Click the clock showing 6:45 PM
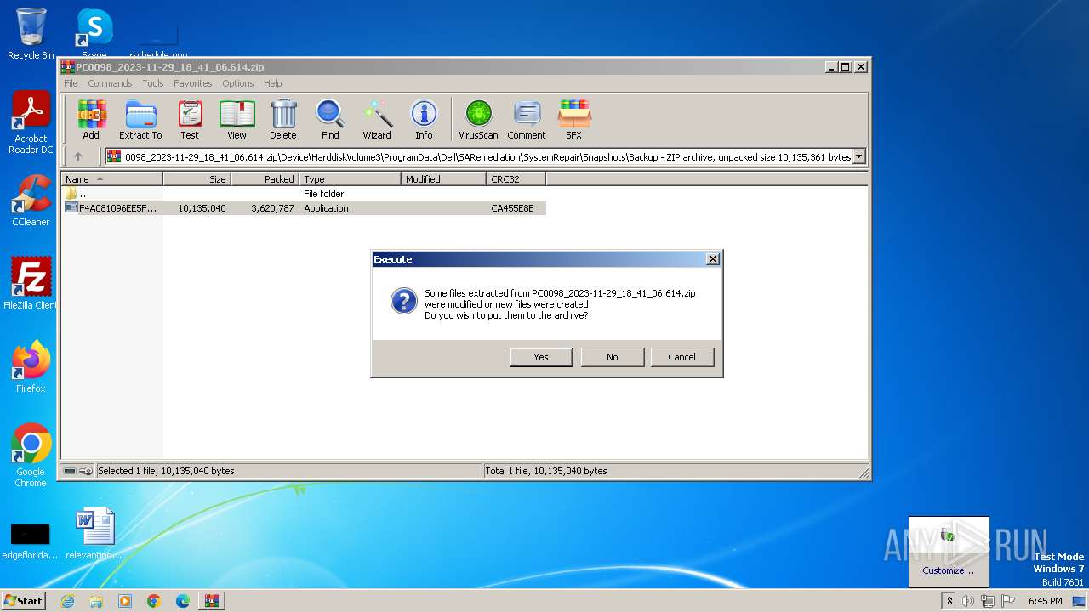 (x=1045, y=601)
